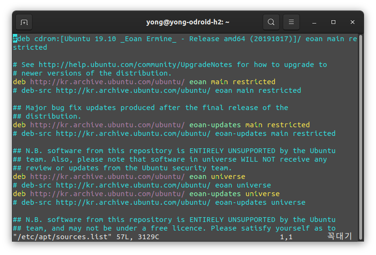Click the 'Major bug fix updates' comment line
This screenshot has height=255, width=376.
(x=151, y=108)
